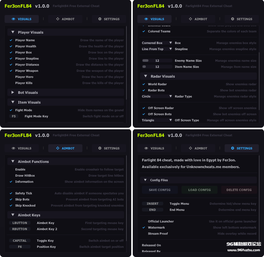Disable the Player Name checkbox
Viewport: 264px width, 257px height.
pyautogui.click(x=11, y=40)
